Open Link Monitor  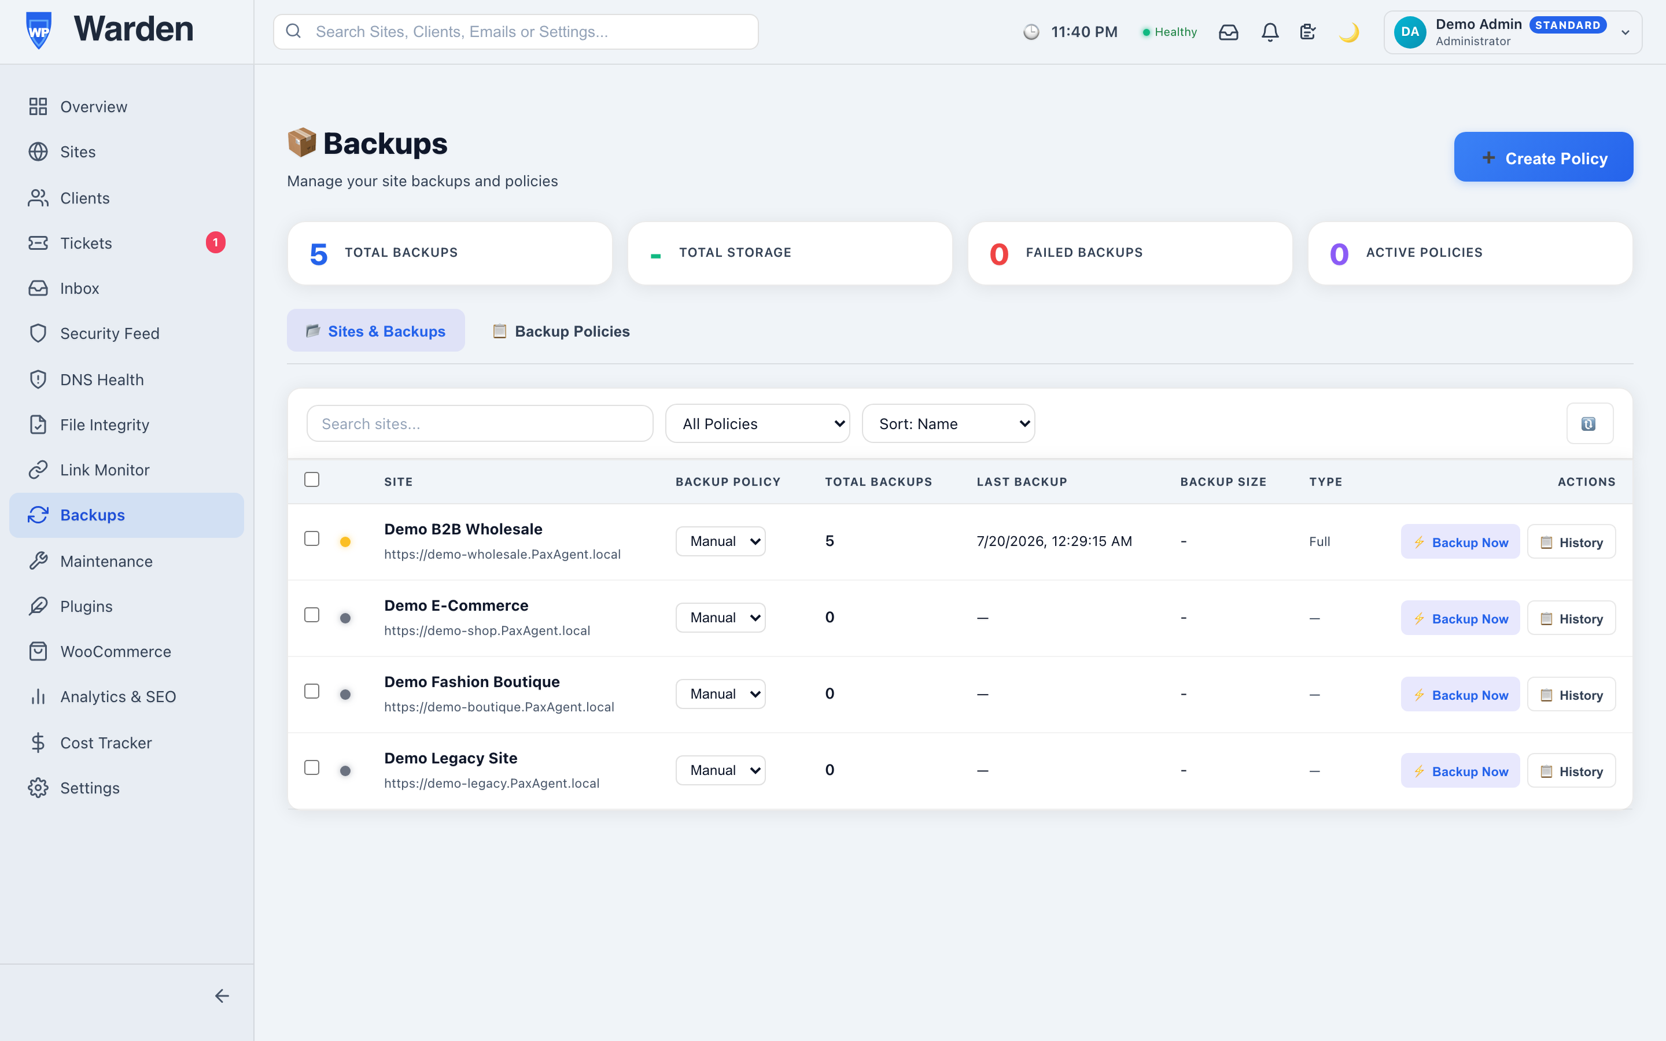point(127,470)
